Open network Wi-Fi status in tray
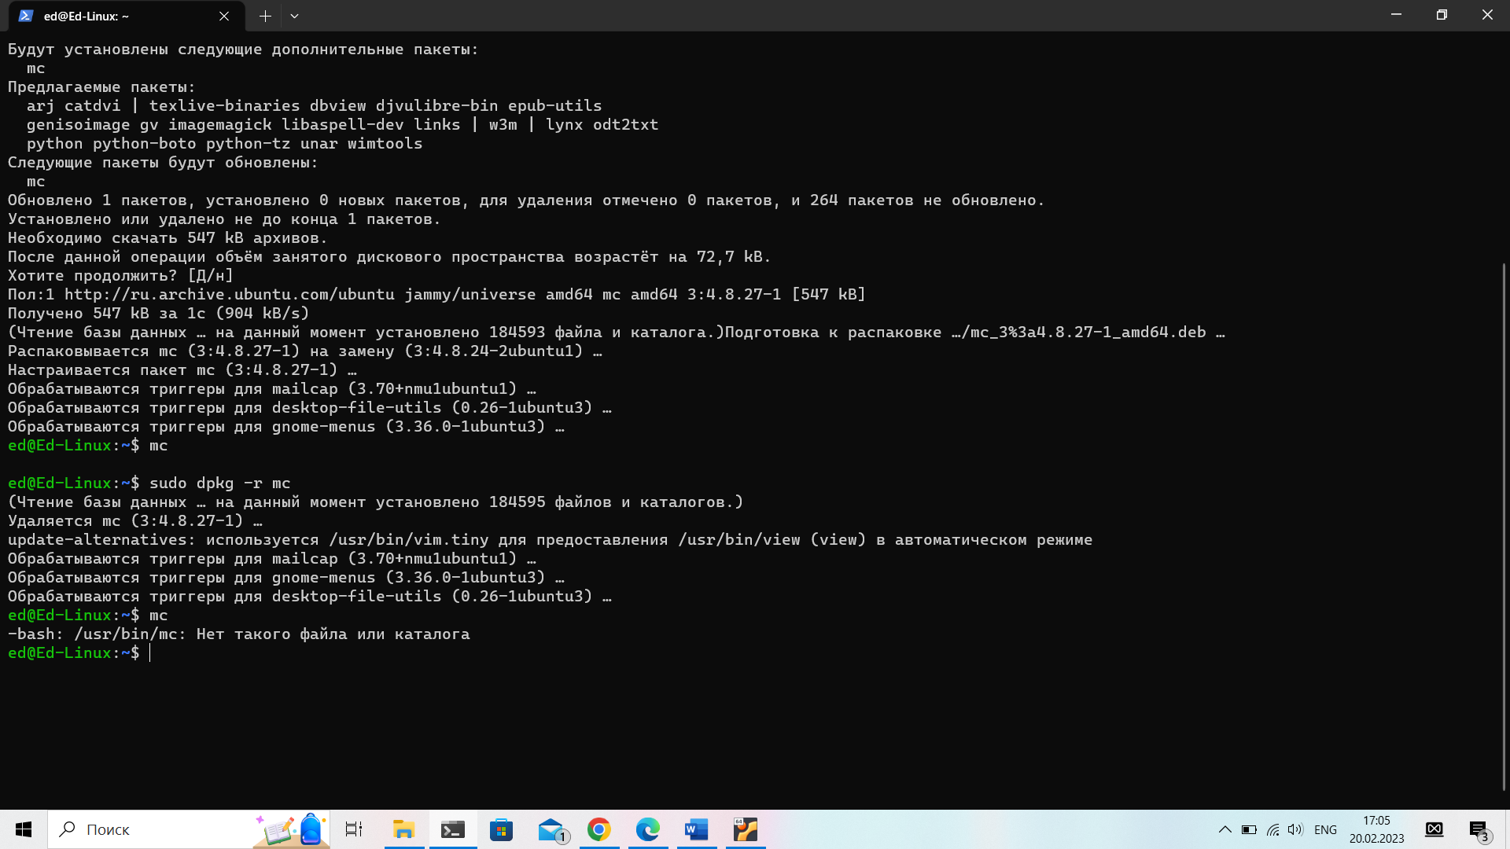 point(1272,829)
